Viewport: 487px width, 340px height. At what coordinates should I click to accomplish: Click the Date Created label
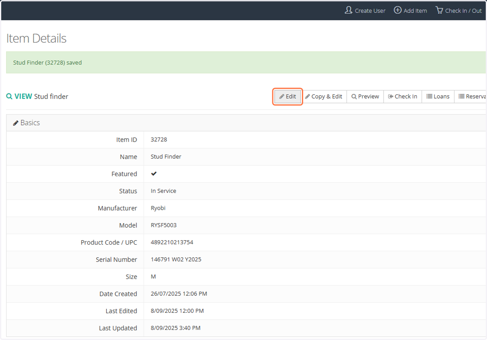(x=118, y=294)
